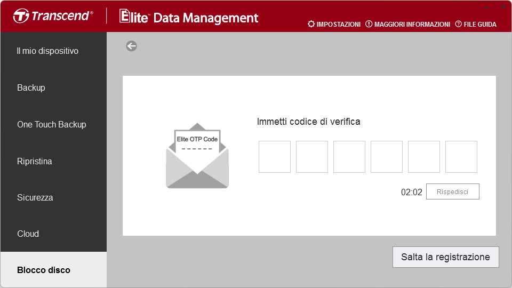Click Salta la registrazione button

pos(446,257)
